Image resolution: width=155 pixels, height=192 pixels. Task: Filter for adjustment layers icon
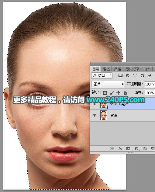pos(128,75)
